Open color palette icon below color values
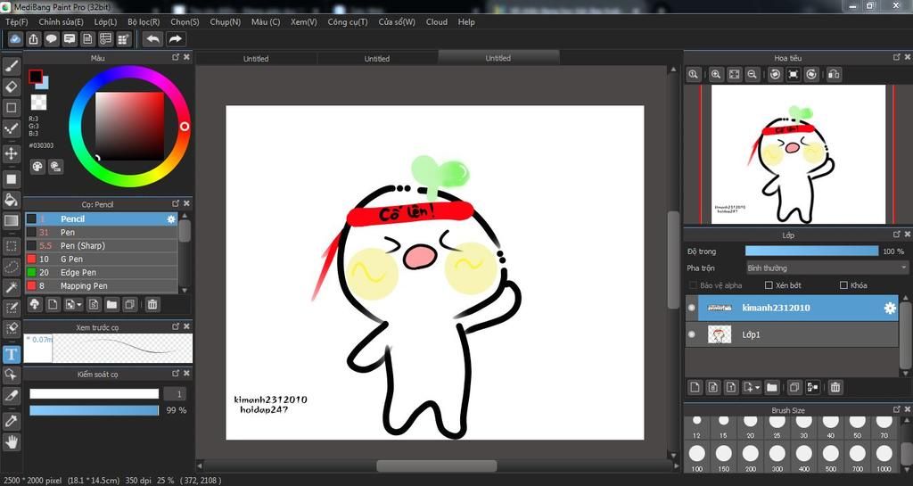This screenshot has width=913, height=486. coord(37,167)
